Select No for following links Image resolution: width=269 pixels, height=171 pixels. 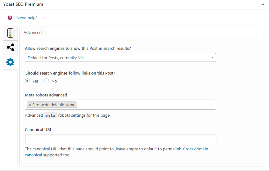point(47,81)
